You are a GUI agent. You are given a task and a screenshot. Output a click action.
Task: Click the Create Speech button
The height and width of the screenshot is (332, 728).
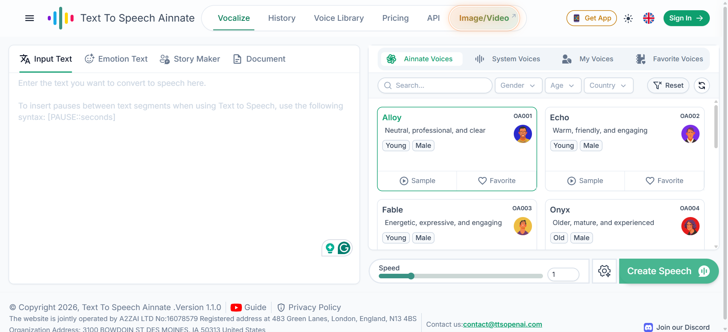[668, 271]
